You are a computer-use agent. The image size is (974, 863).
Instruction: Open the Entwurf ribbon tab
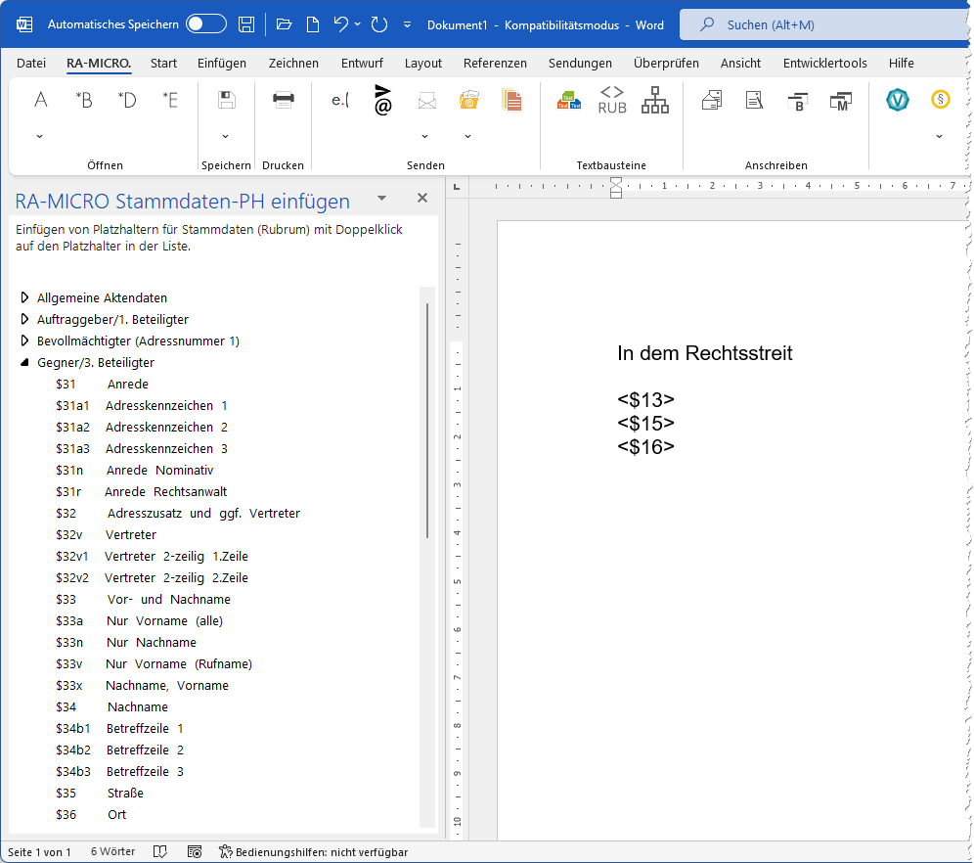[x=362, y=63]
